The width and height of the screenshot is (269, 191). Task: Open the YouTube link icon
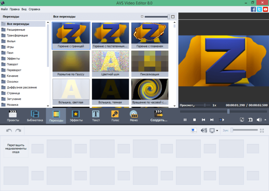pos(265,9)
